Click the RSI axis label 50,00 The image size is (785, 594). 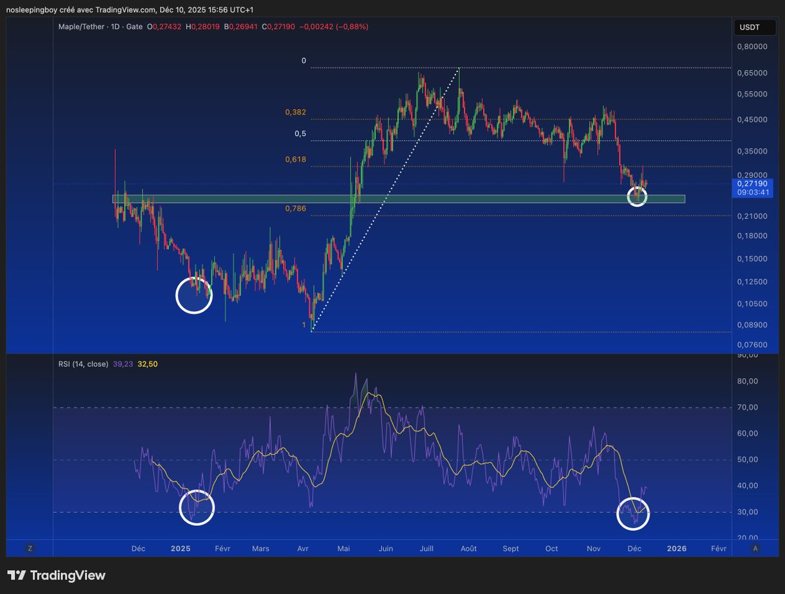748,460
